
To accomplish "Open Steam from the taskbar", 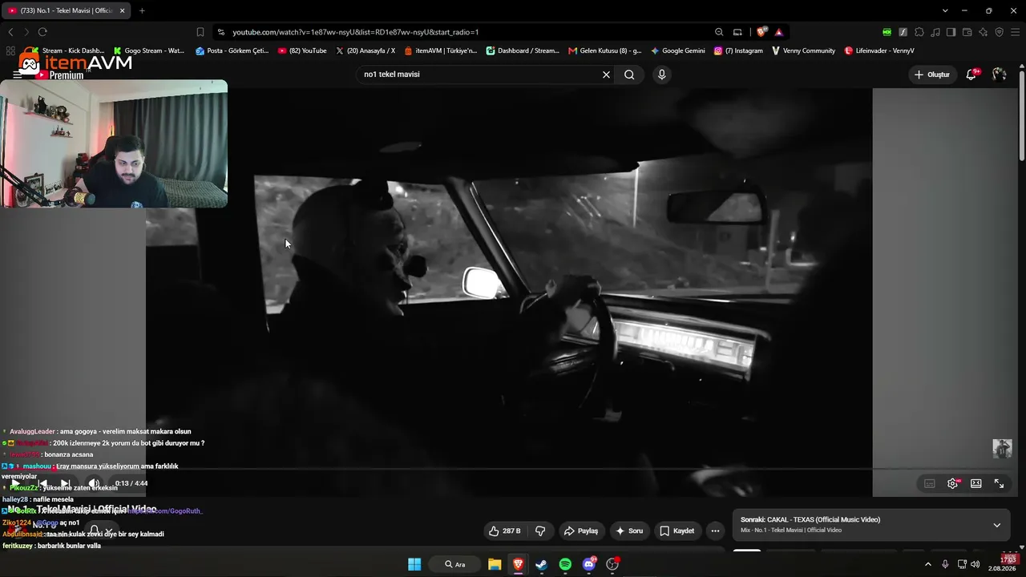I will tap(541, 564).
